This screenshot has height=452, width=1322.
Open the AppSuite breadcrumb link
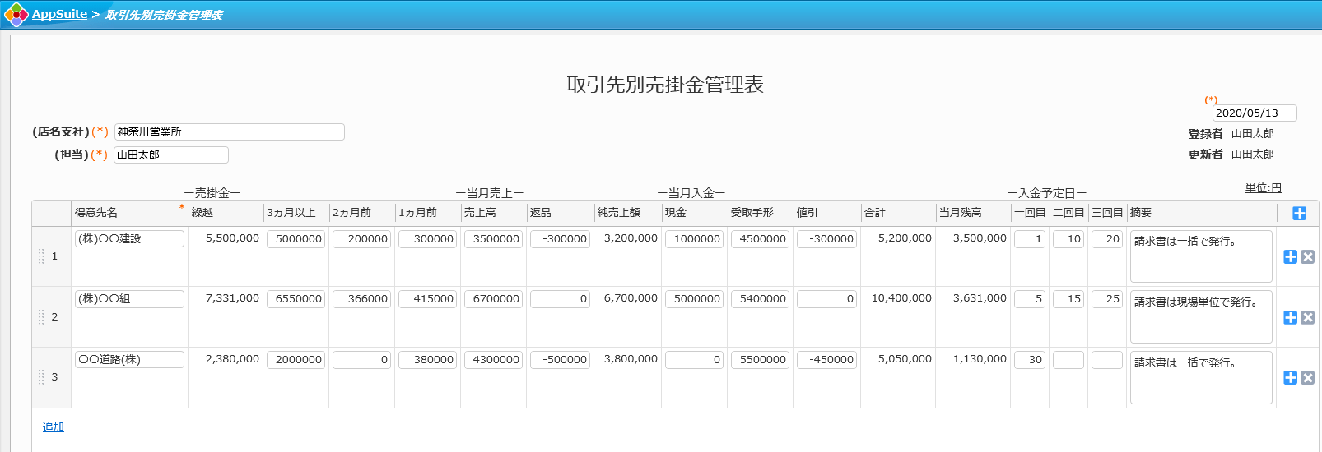59,15
